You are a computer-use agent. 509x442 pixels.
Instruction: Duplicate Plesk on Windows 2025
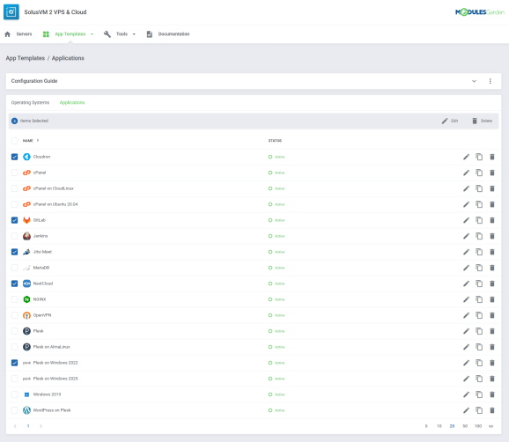479,379
